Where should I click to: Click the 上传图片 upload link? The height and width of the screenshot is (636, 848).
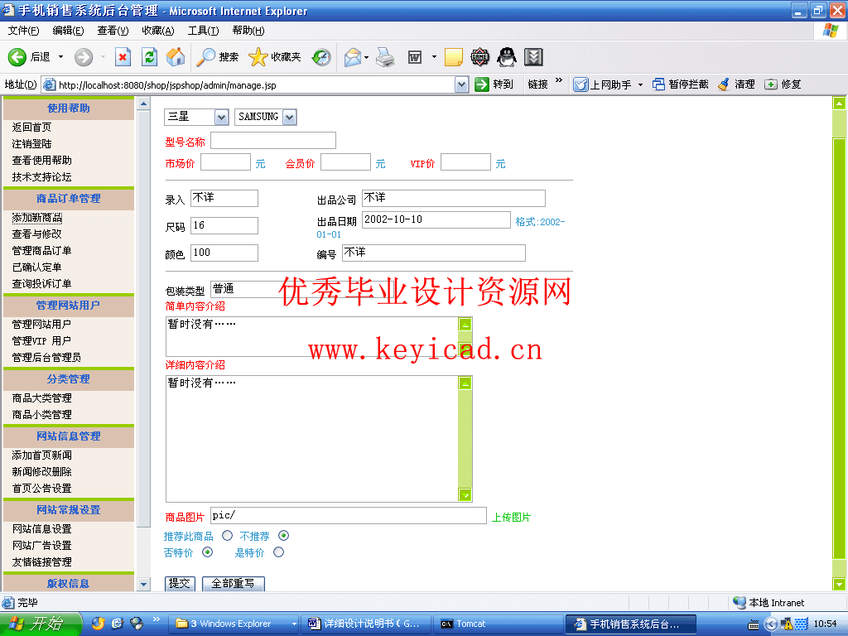511,518
